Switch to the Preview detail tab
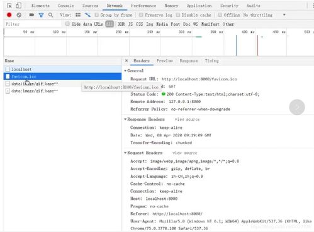Screen dimensions: 314x232 [x=165, y=61]
